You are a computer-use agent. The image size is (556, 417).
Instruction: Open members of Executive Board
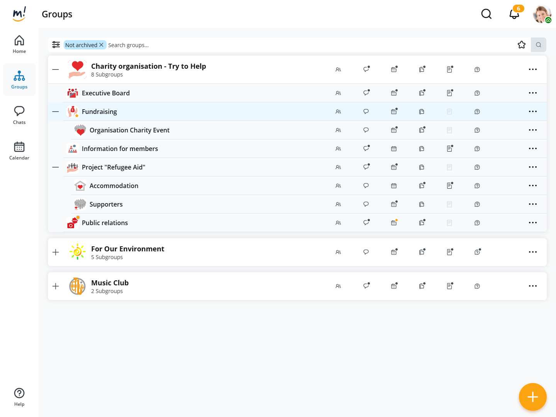click(x=338, y=93)
